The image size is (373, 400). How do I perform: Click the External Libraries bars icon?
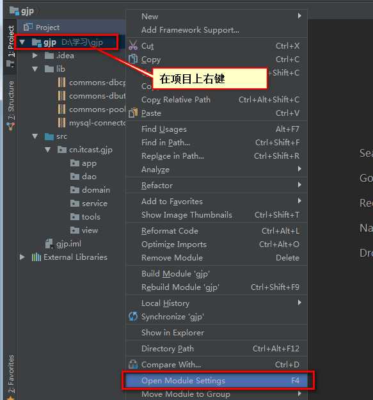click(36, 257)
